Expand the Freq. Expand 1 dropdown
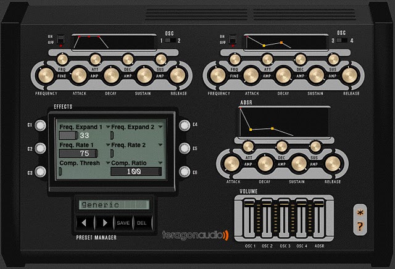The height and width of the screenshot is (269, 395). coord(109,126)
